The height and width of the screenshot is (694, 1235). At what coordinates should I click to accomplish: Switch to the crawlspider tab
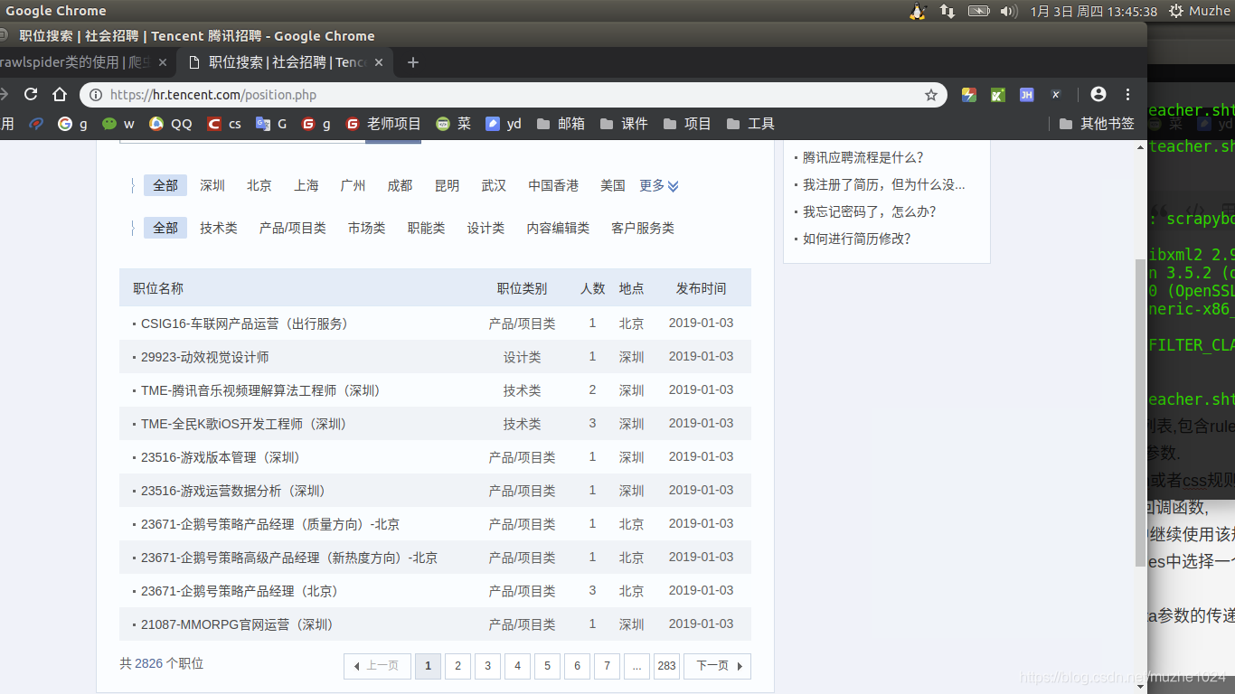(74, 62)
